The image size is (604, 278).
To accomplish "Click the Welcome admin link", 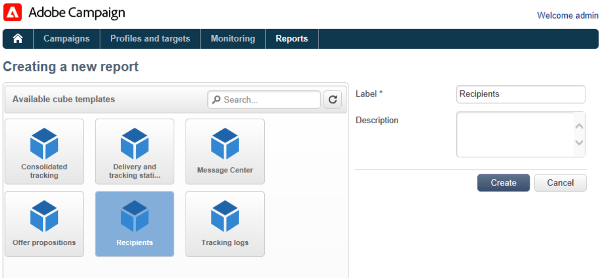I will coord(568,16).
